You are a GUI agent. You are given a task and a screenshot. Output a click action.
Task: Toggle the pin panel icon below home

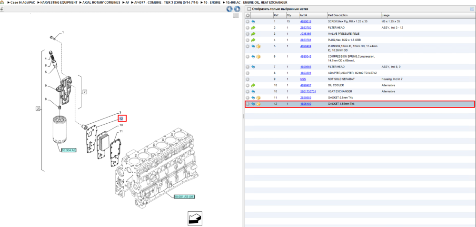click(2, 9)
